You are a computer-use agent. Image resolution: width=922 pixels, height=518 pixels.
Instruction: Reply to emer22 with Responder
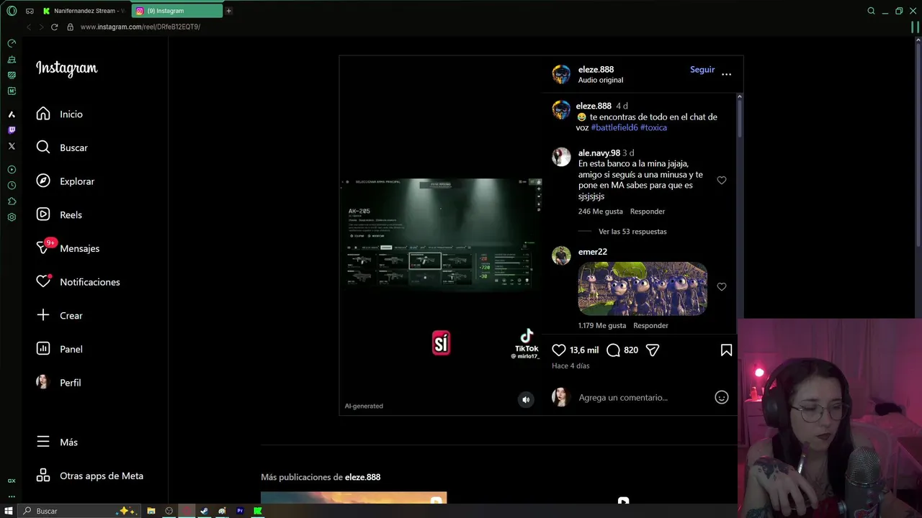coord(650,325)
